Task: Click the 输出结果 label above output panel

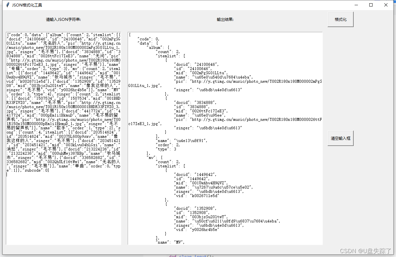Action: [x=225, y=19]
